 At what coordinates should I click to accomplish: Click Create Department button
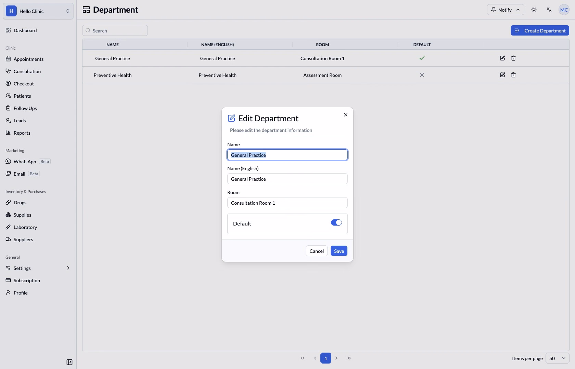(x=540, y=30)
